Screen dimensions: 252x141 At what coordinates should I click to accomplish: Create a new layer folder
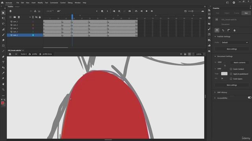coord(15,17)
